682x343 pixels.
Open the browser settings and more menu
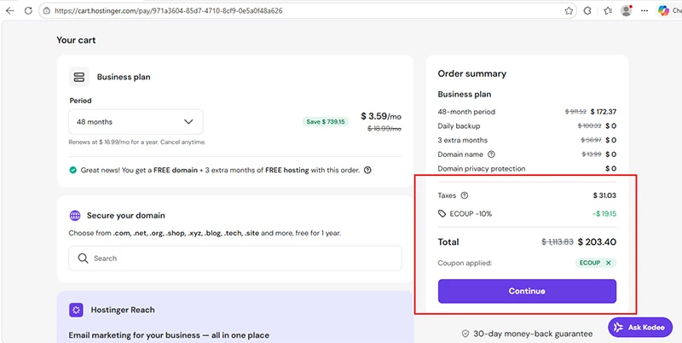click(644, 11)
